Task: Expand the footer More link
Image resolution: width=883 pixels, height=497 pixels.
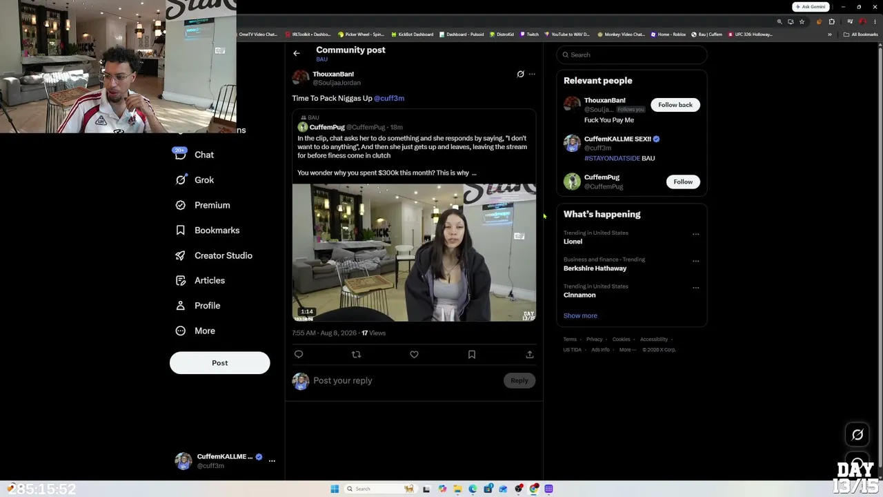Action: [627, 350]
